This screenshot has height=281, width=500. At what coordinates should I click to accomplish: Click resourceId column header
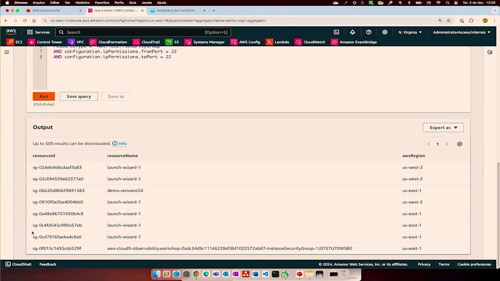pyautogui.click(x=44, y=156)
